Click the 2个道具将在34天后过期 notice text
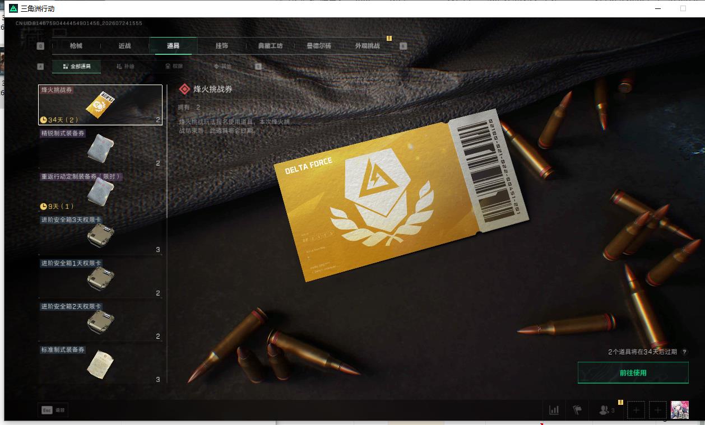The image size is (705, 425). [x=642, y=352]
